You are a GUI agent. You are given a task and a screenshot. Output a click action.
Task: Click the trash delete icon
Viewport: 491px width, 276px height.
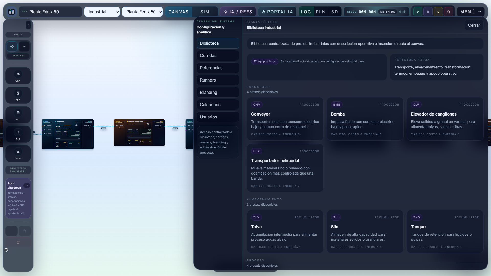(x=18, y=242)
